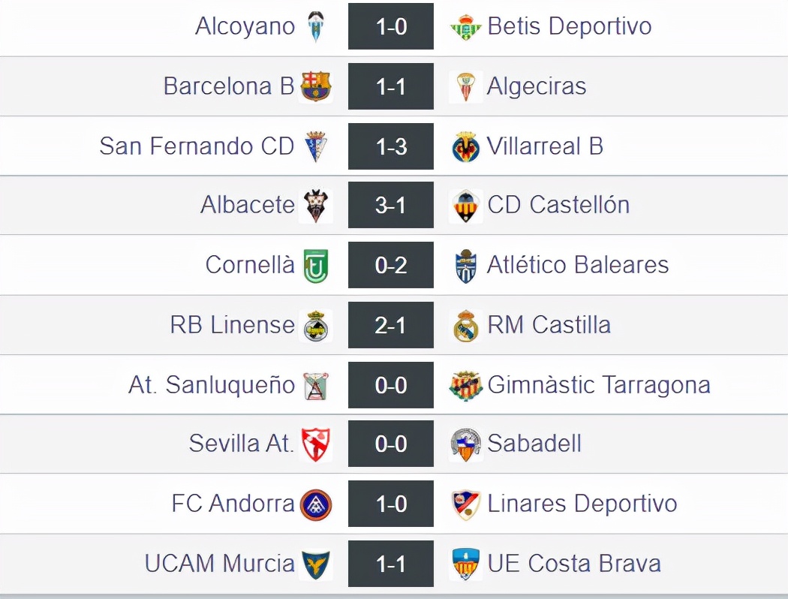Click the Cornellà green crest icon
The image size is (788, 599).
pos(316,265)
